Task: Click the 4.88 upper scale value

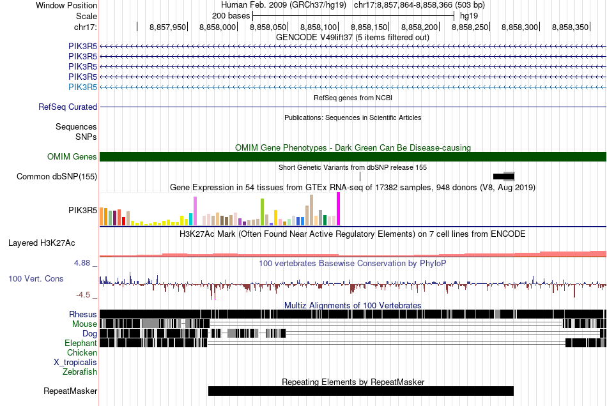Action: pos(82,263)
